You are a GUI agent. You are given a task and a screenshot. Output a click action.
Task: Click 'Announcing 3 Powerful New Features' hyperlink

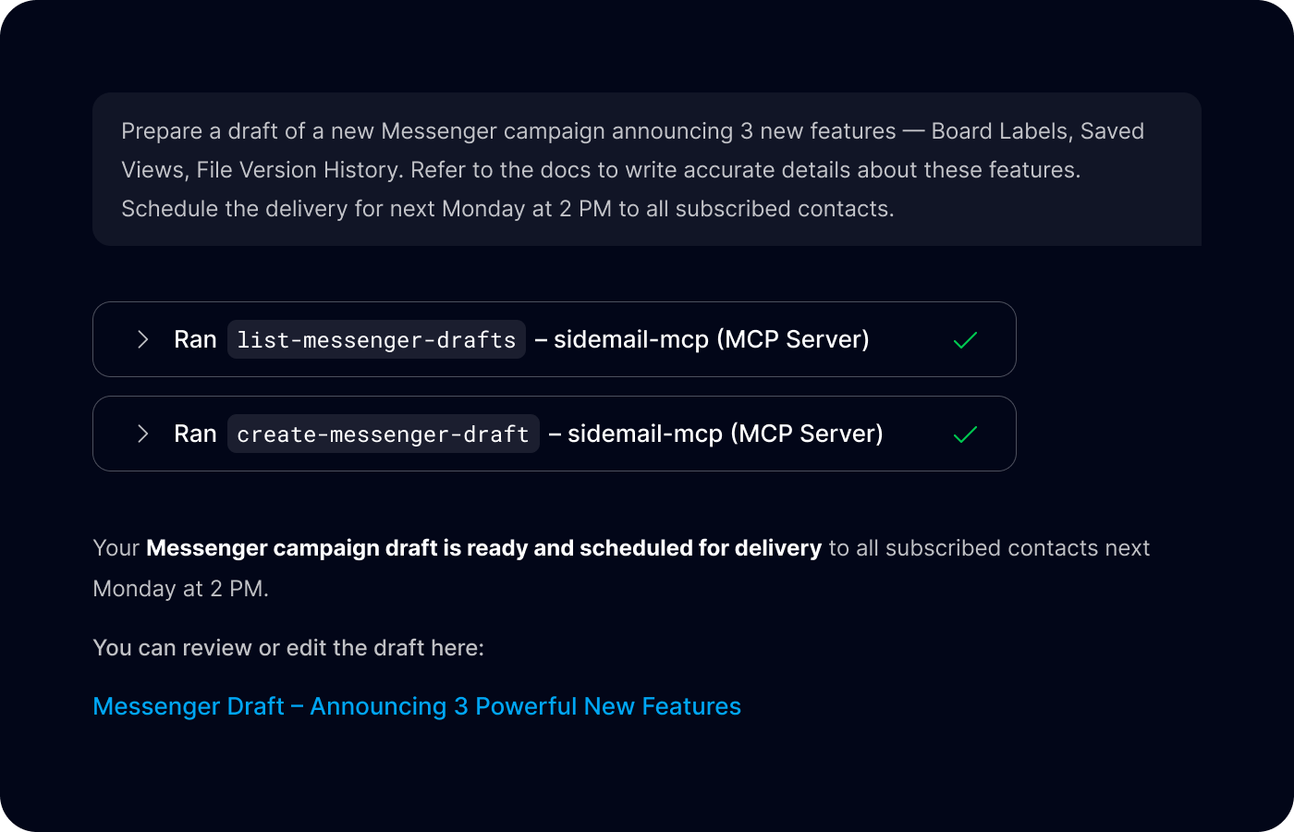pos(525,706)
